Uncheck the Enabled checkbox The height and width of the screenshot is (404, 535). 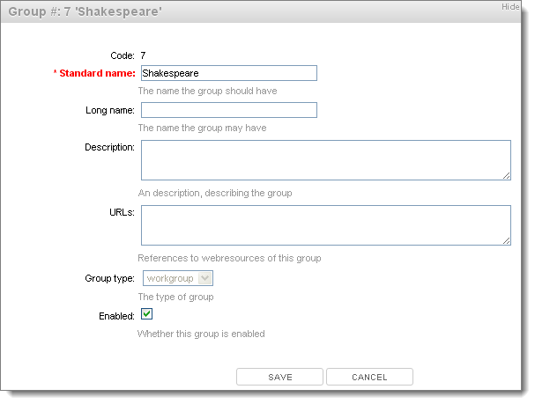[x=146, y=313]
